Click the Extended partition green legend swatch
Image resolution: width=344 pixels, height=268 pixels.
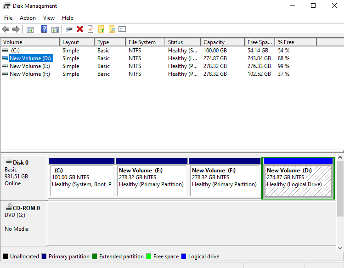click(95, 257)
